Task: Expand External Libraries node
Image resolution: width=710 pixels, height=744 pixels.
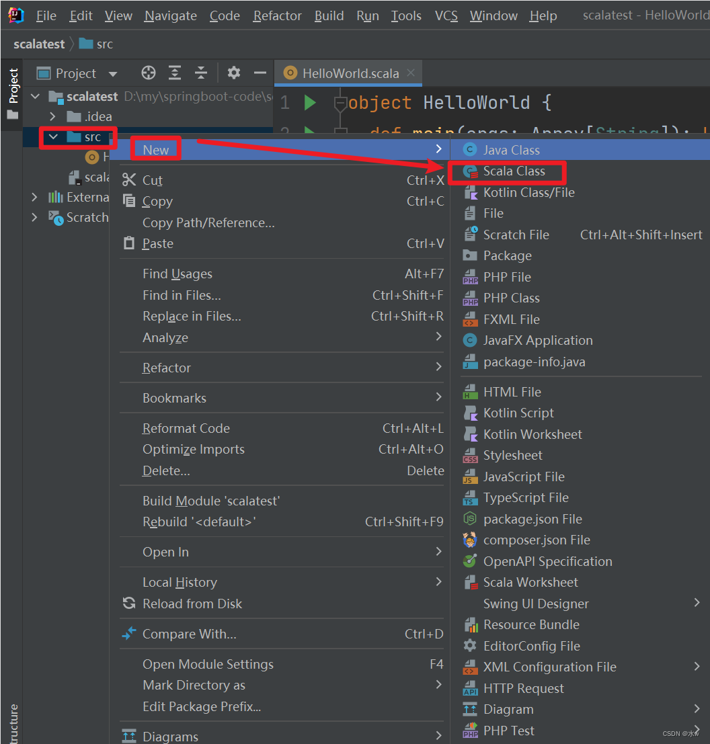Action: click(x=34, y=197)
